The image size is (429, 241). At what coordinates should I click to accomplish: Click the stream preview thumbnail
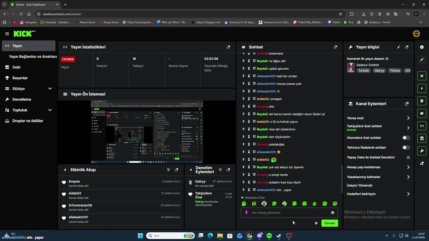click(147, 132)
